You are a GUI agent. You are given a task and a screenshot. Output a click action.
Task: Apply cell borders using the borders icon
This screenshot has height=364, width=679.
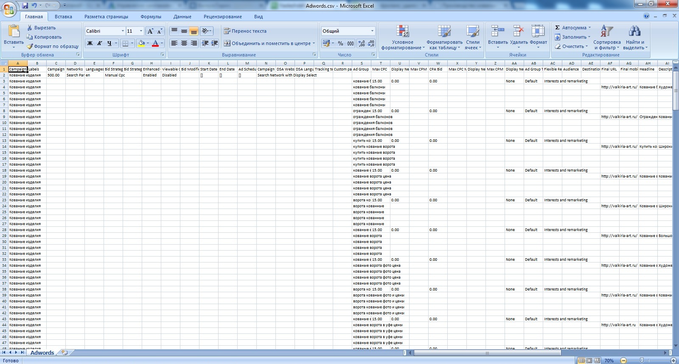[x=125, y=43]
